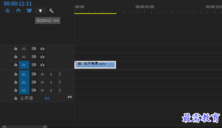
Task: Toggle lock on track A3
Action: click(16, 90)
